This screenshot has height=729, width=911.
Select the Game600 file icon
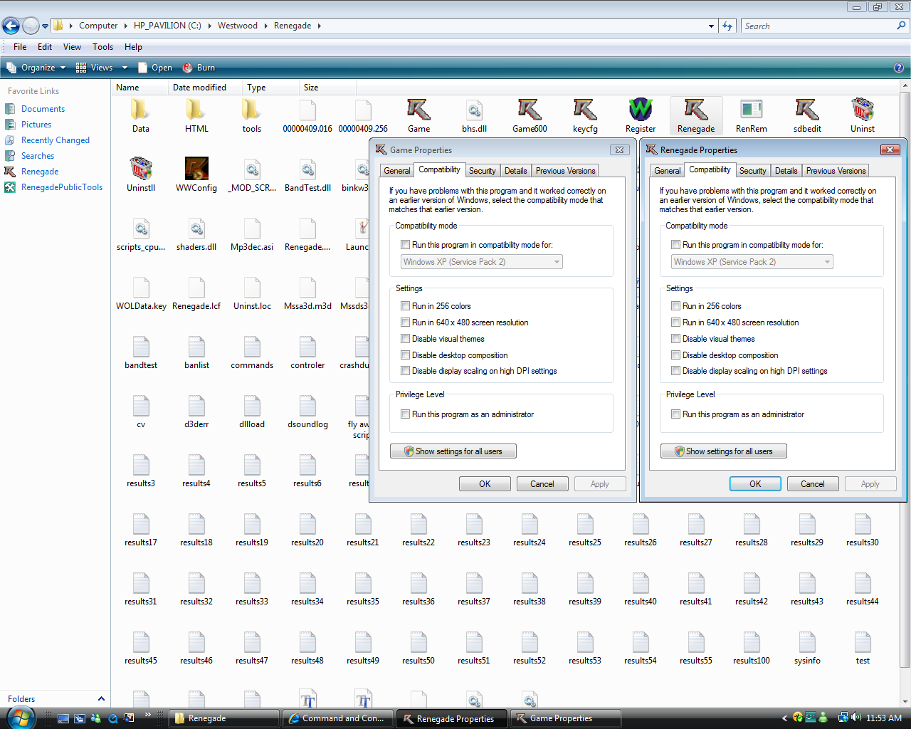coord(530,110)
